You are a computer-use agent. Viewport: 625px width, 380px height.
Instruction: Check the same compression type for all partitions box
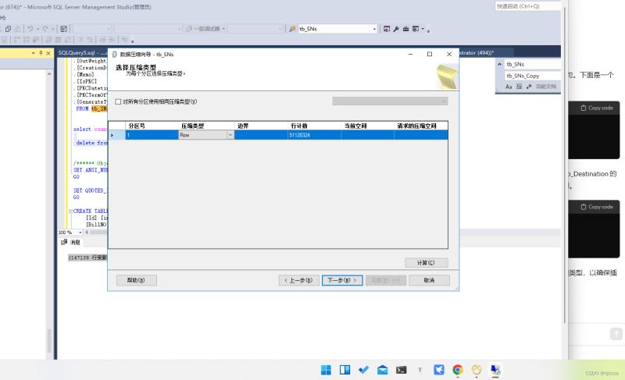pos(118,102)
